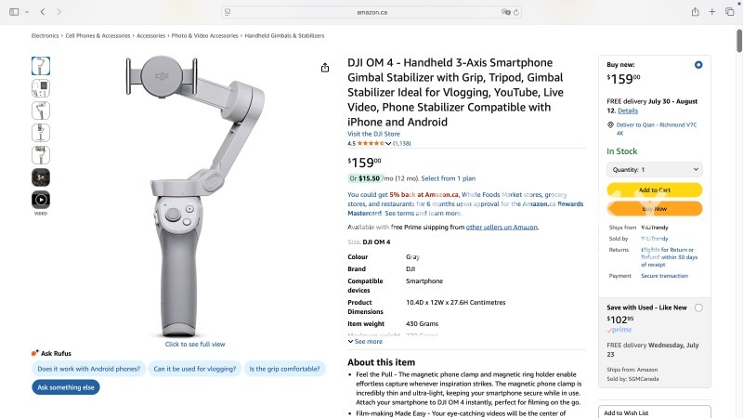
Task: Click the Safari share icon in toolbar
Action: [x=695, y=12]
